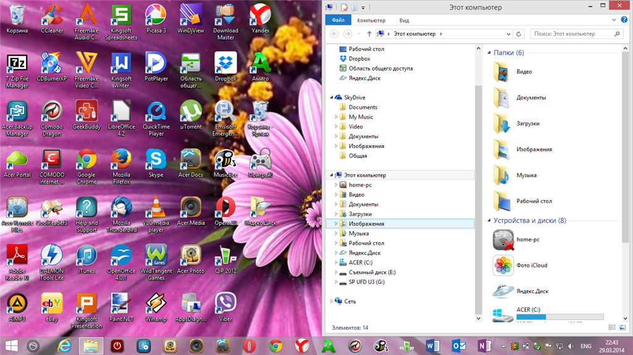The image size is (633, 355).
Task: Open Mozilla Thunderbird desktop icon
Action: (121, 214)
